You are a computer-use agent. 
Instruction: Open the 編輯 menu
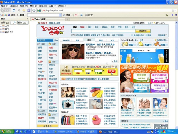[x=14, y=6]
